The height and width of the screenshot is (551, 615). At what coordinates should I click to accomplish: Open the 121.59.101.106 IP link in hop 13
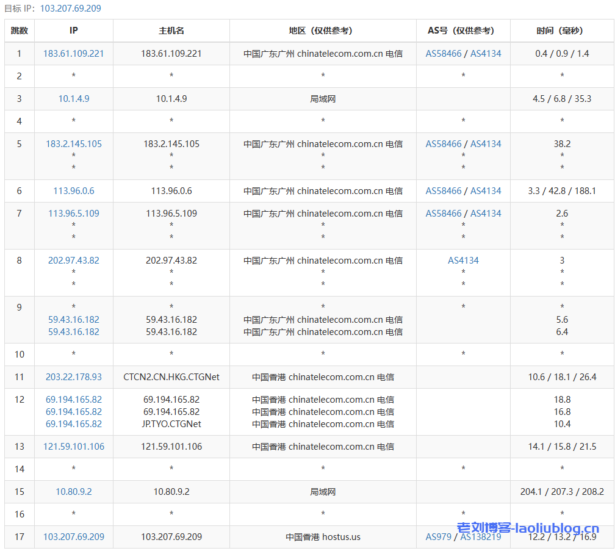73,447
